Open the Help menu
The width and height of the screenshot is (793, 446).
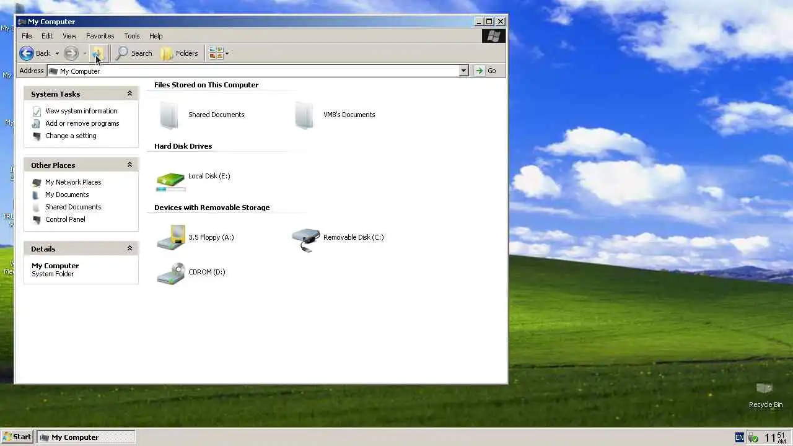(x=156, y=36)
